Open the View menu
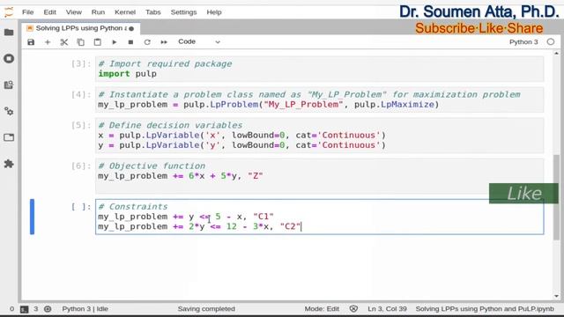 [74, 12]
